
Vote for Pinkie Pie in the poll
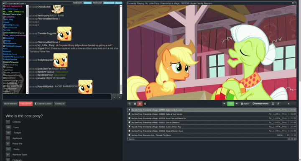[x=8, y=143]
